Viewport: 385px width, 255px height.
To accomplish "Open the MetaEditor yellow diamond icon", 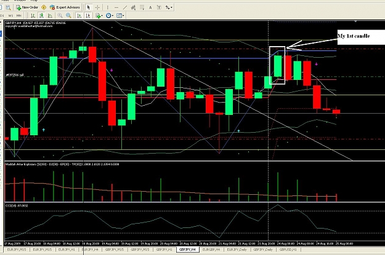I will tap(44, 7).
